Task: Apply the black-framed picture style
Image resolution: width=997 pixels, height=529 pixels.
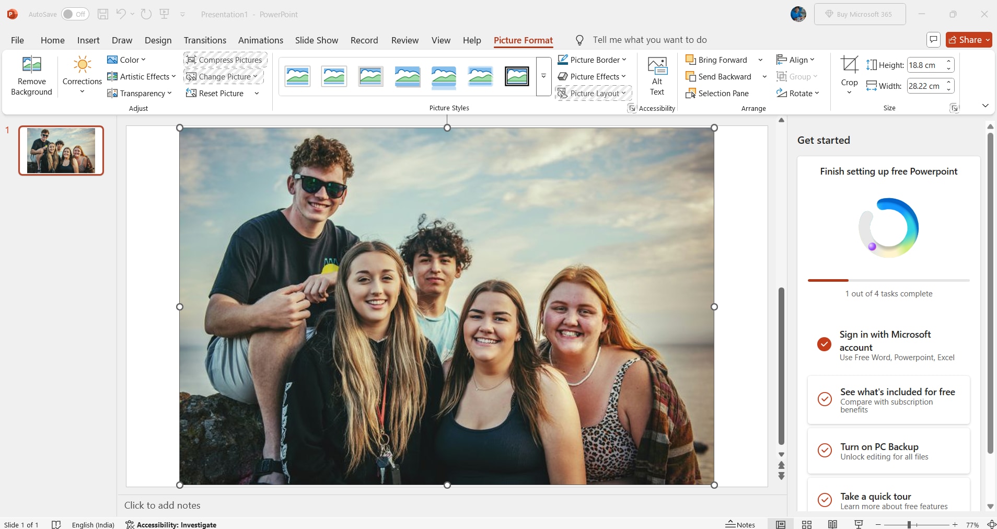Action: pos(517,76)
